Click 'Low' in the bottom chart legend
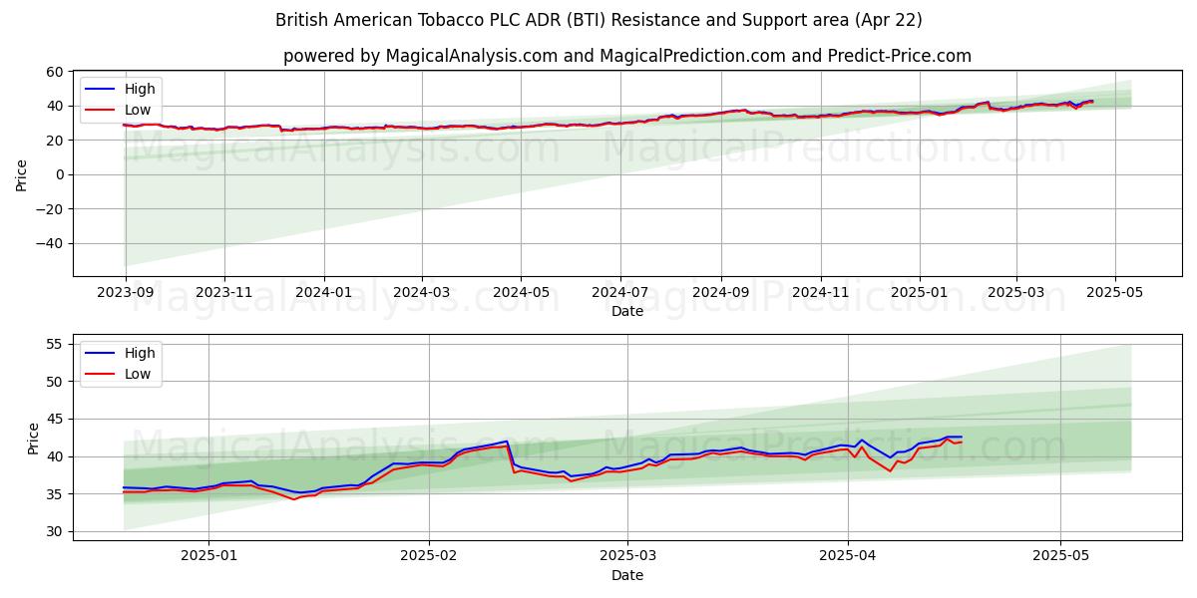Screen dimensions: 1197x598 coord(138,374)
